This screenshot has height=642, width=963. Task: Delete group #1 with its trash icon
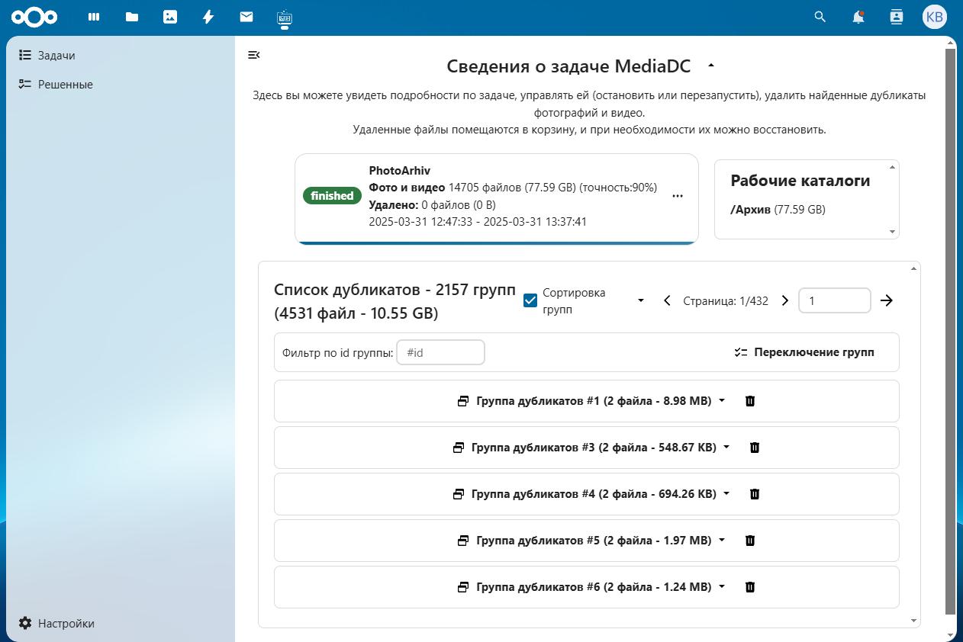pyautogui.click(x=750, y=400)
